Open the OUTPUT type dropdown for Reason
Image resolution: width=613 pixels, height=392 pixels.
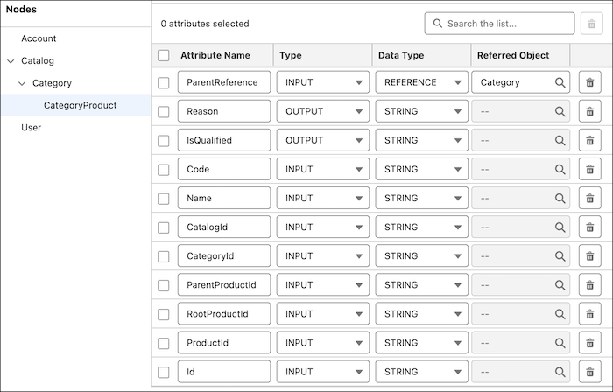323,111
